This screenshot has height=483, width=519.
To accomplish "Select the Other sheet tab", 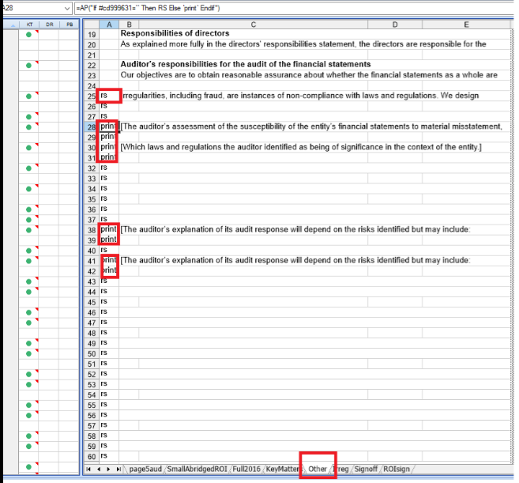I will (318, 469).
